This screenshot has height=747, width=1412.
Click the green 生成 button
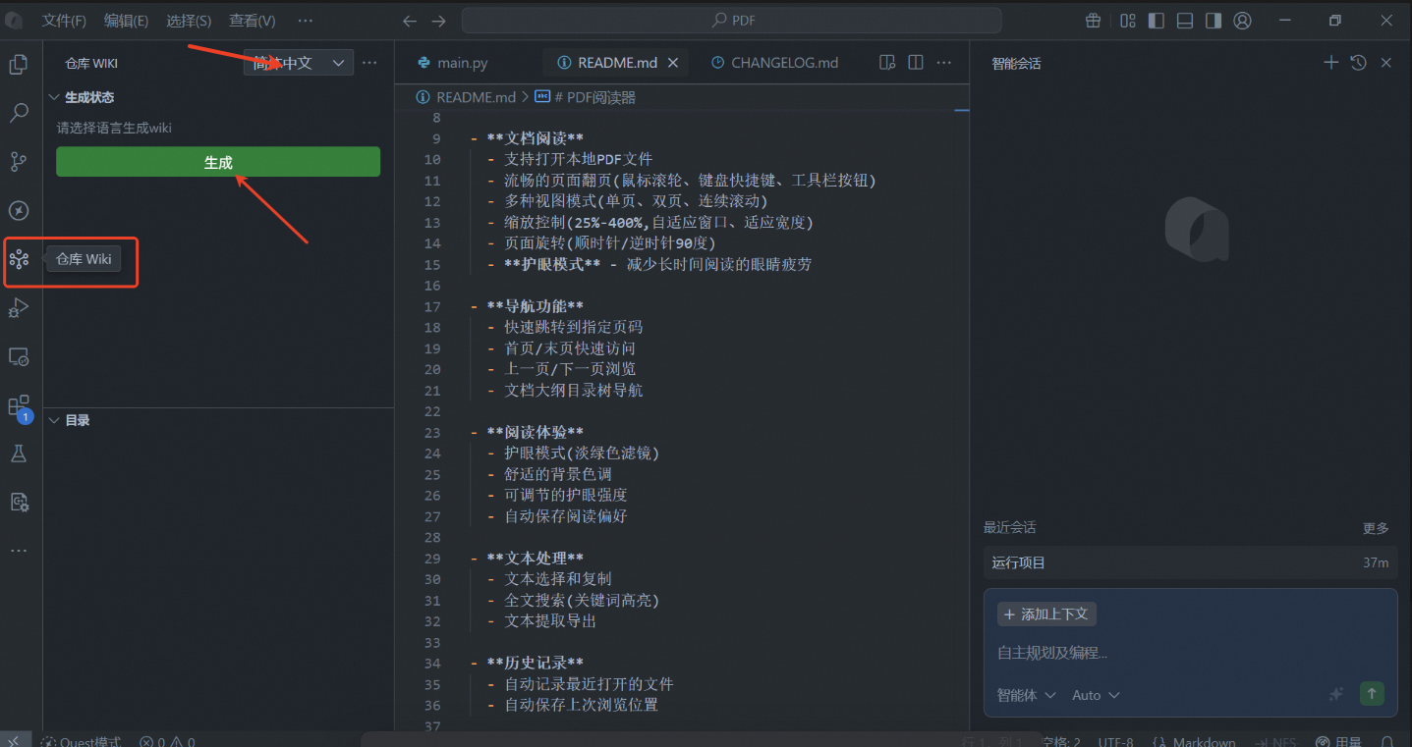(x=218, y=162)
